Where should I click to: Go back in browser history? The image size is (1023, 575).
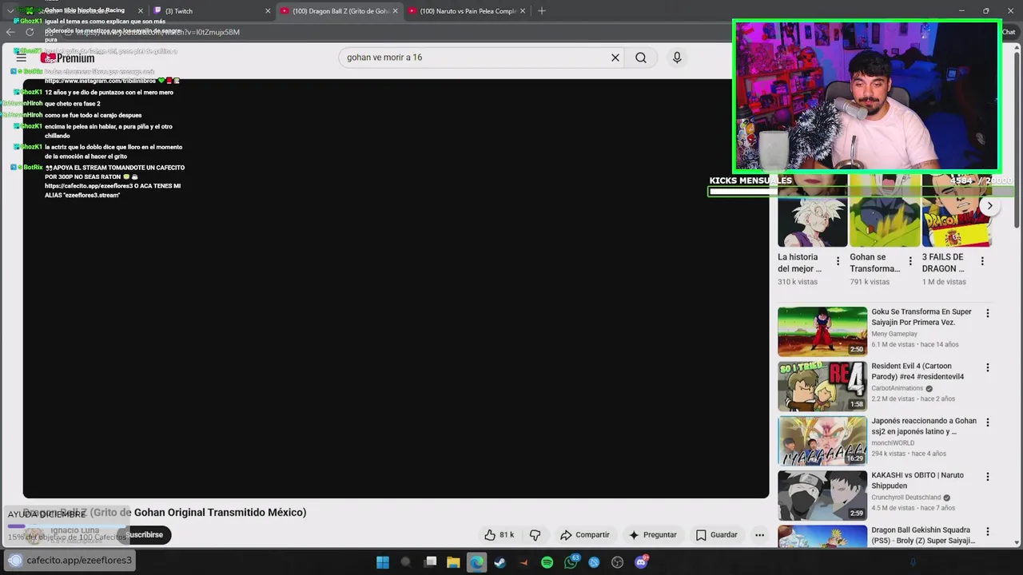click(10, 32)
